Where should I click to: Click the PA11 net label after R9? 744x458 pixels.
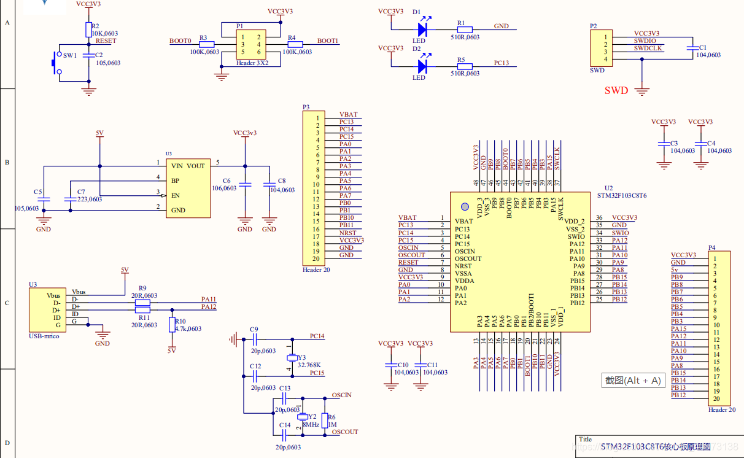pyautogui.click(x=209, y=300)
